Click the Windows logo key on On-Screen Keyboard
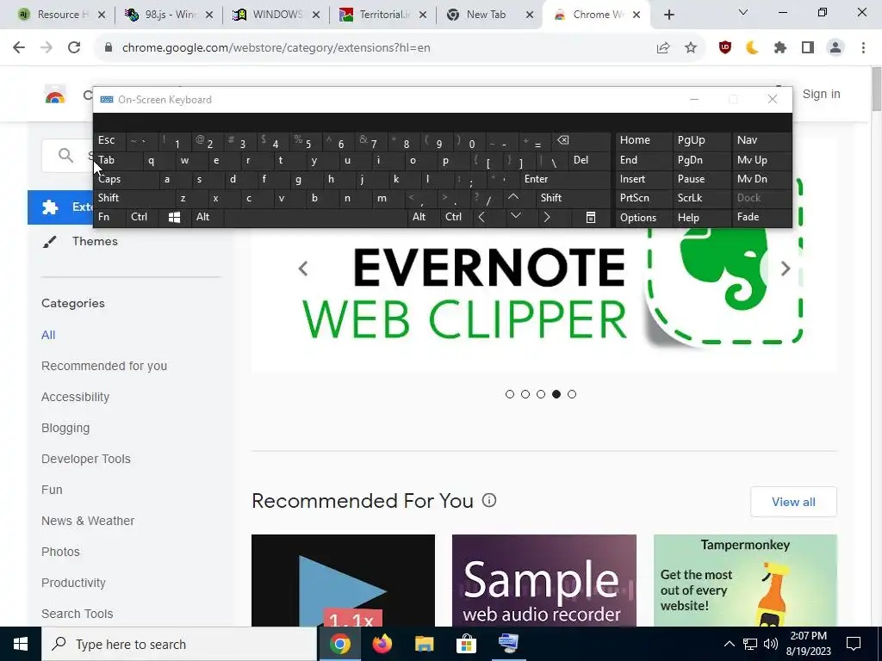The width and height of the screenshot is (882, 661). (174, 218)
